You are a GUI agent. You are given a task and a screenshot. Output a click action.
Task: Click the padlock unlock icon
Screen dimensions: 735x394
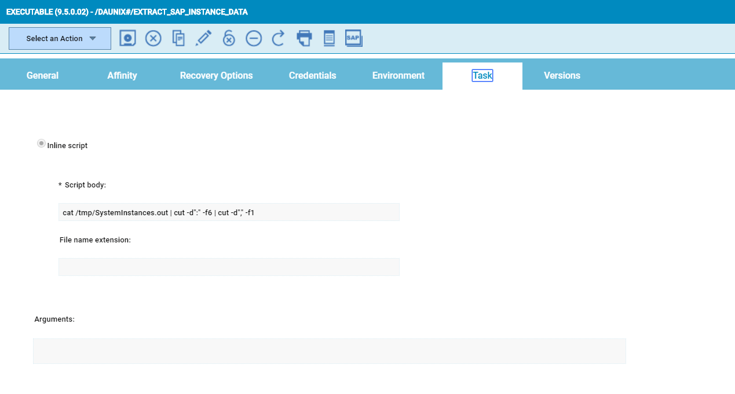pyautogui.click(x=229, y=39)
